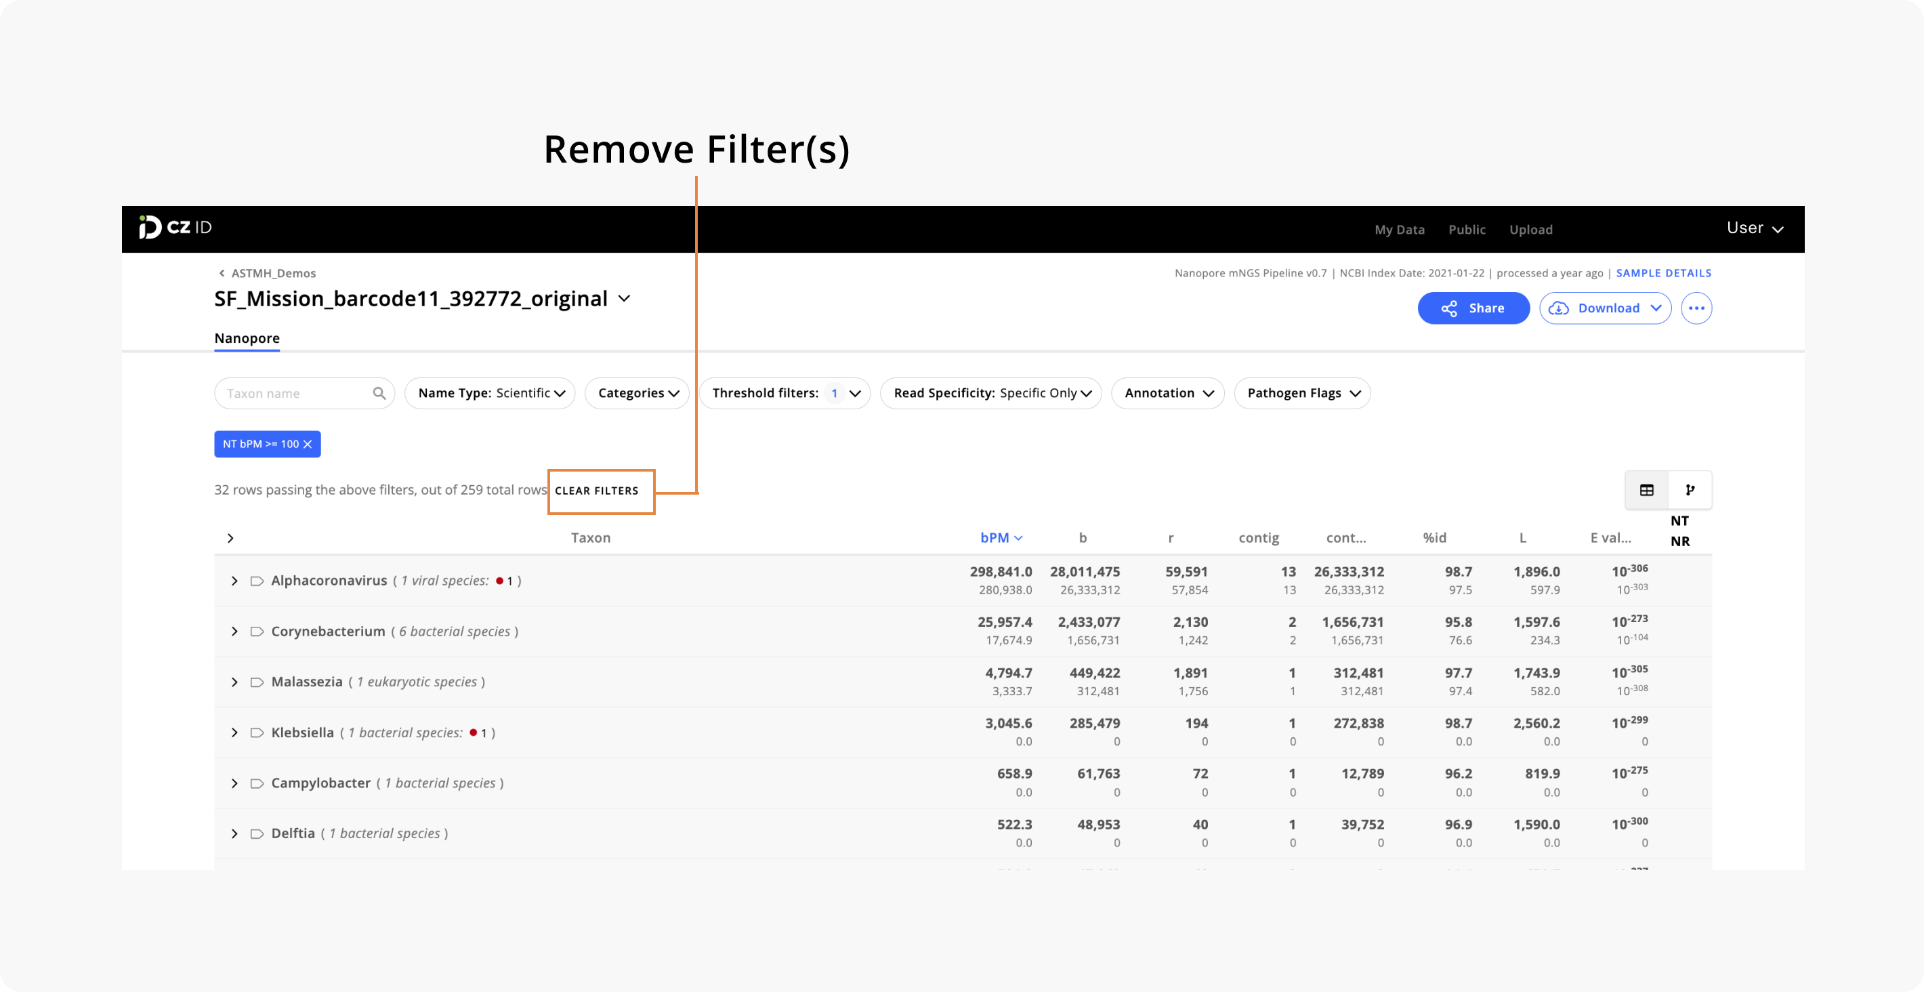Viewport: 1924px width, 992px height.
Task: Open the Threshold filters dropdown
Action: (785, 393)
